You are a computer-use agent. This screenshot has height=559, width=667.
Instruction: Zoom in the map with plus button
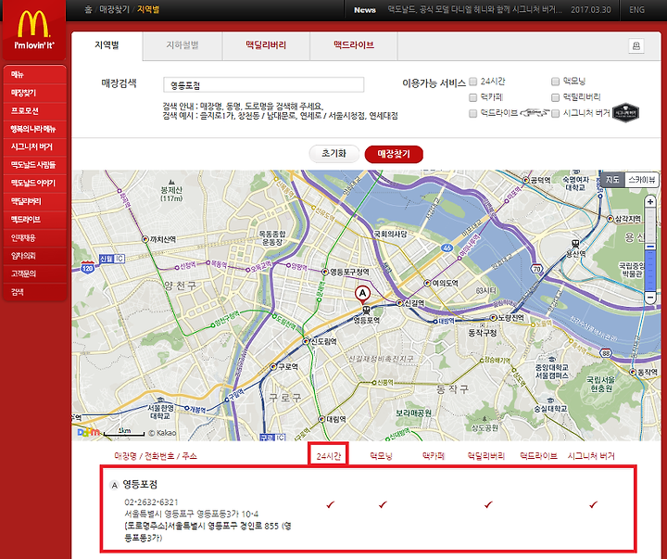point(650,202)
